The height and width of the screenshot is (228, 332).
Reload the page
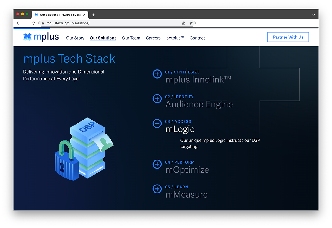coord(33,23)
